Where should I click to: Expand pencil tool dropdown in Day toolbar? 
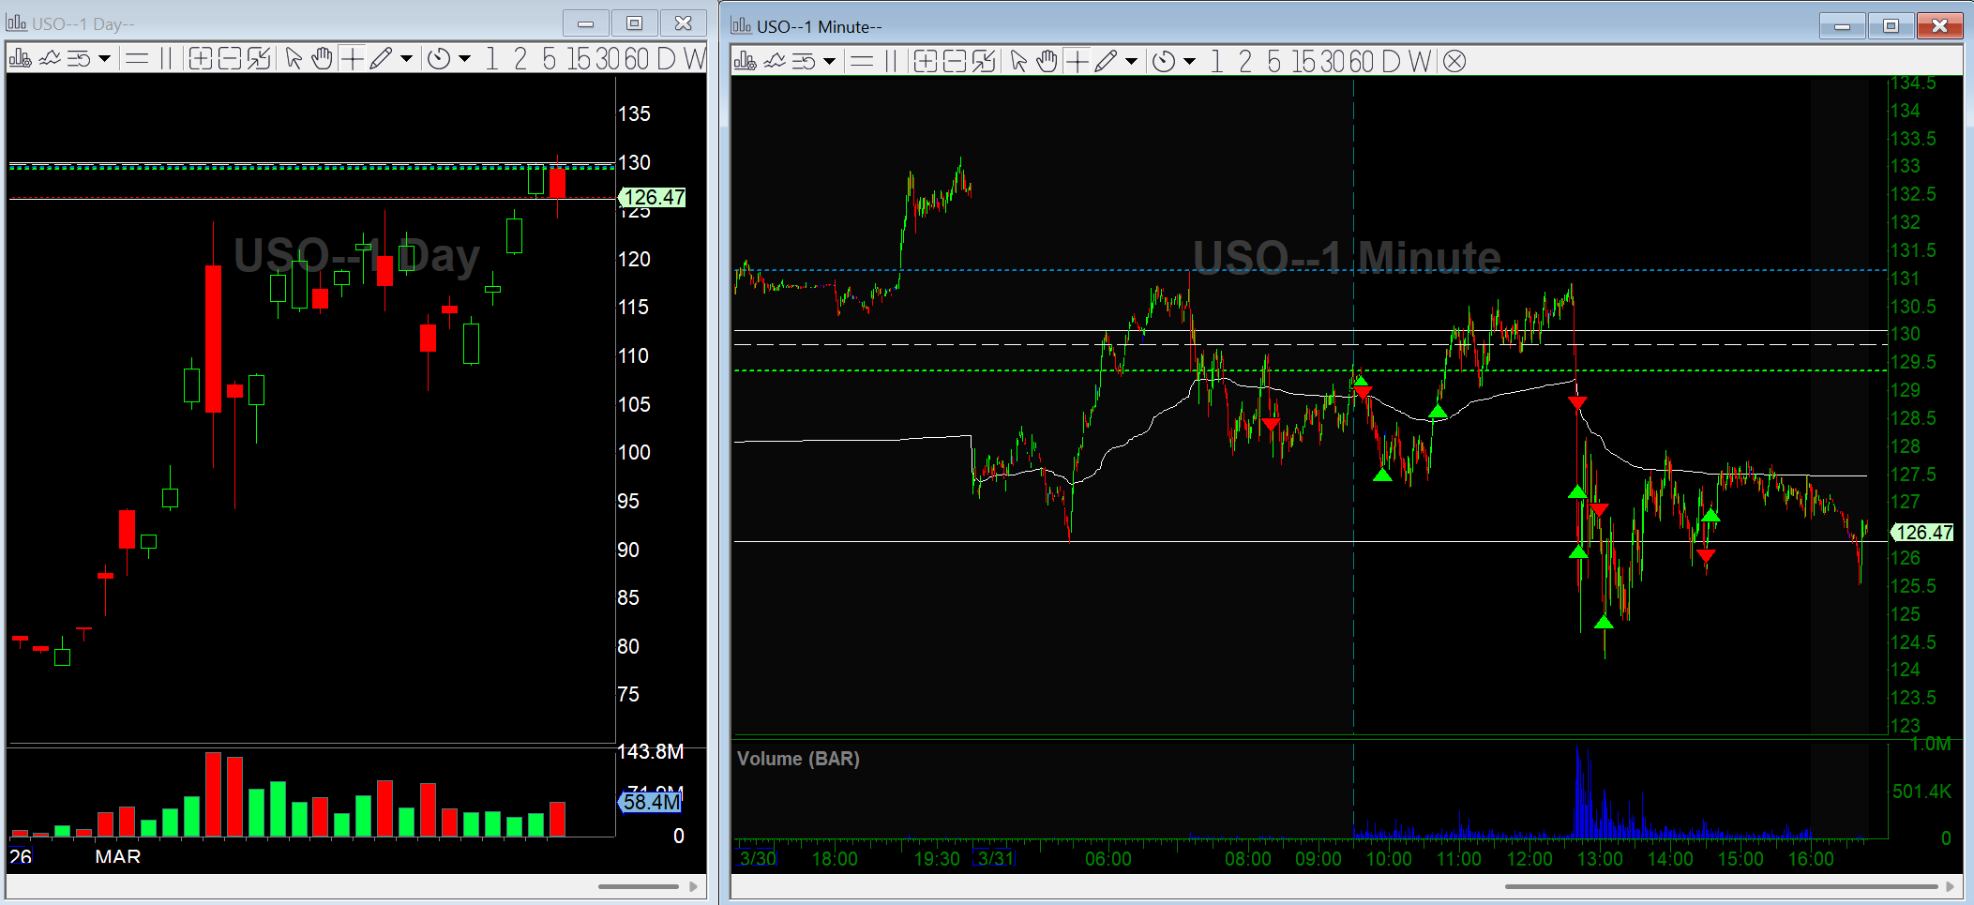(x=406, y=59)
